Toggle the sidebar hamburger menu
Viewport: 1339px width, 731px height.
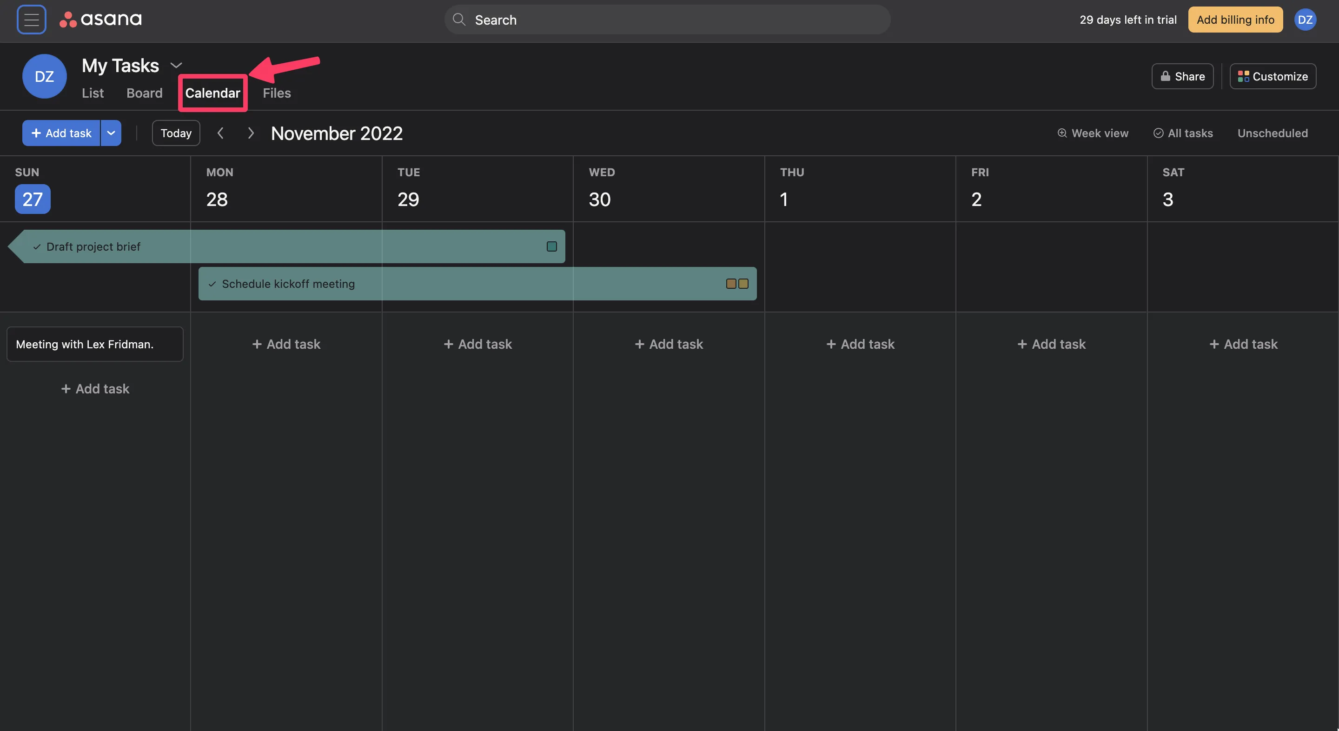click(x=31, y=20)
